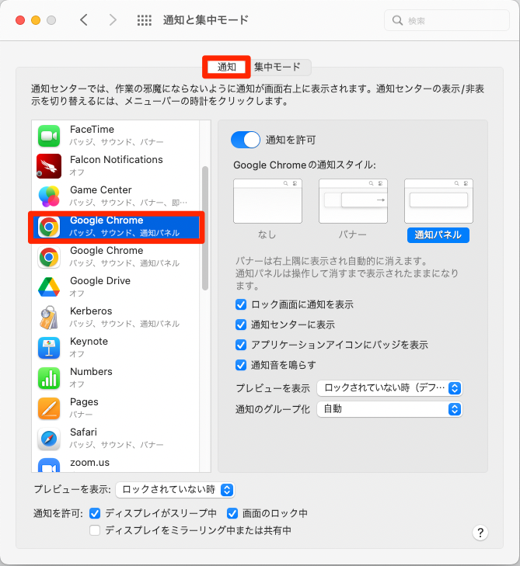This screenshot has width=520, height=566.
Task: Click the help question mark button
Action: (x=480, y=533)
